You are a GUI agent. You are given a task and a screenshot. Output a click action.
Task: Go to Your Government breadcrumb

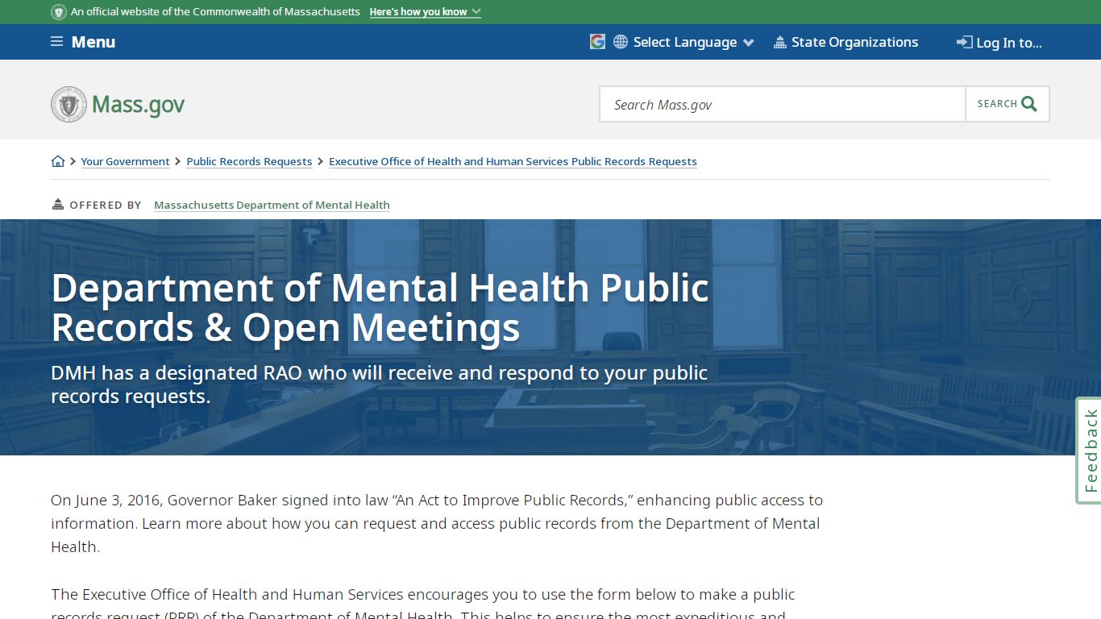pos(125,161)
